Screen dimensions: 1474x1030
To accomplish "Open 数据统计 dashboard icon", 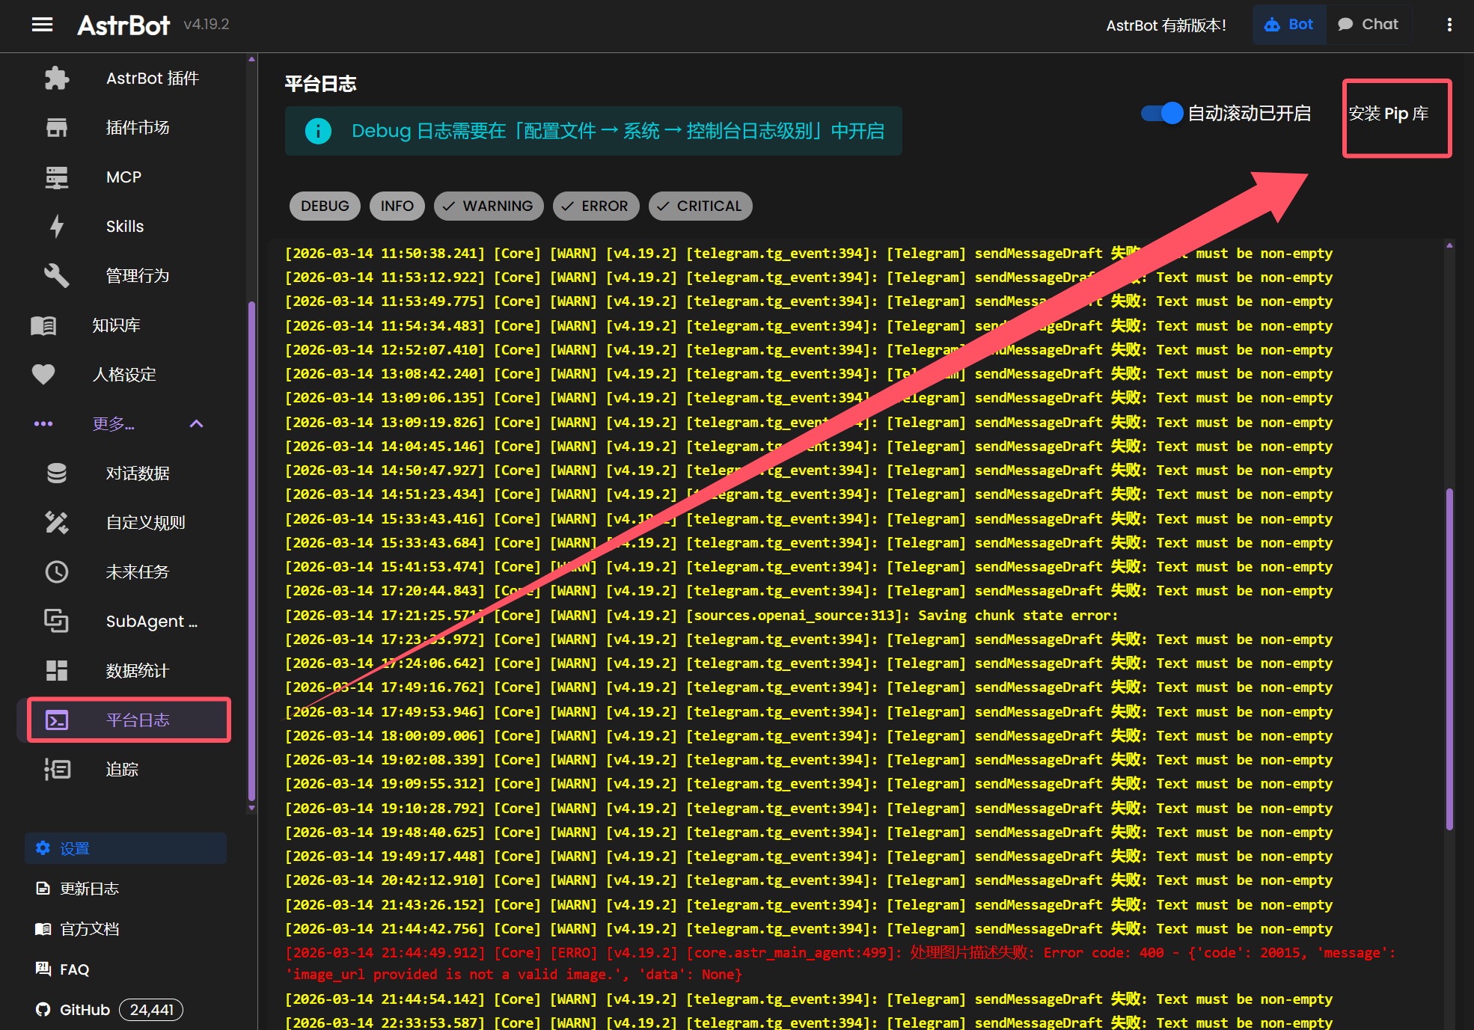I will 57,670.
